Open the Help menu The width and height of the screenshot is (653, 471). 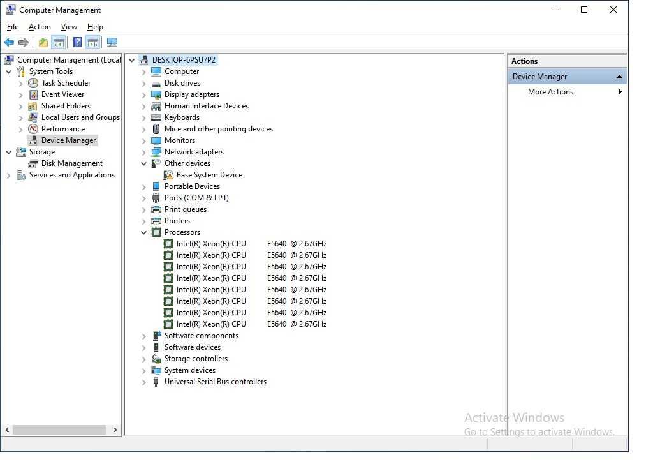pos(95,27)
